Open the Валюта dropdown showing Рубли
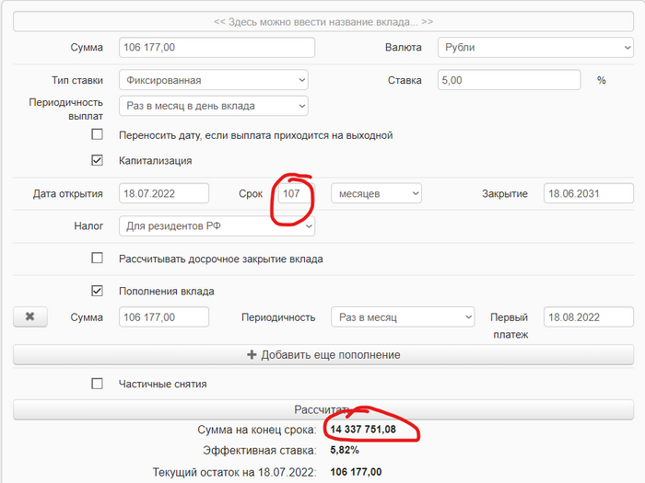The width and height of the screenshot is (645, 483). 535,47
